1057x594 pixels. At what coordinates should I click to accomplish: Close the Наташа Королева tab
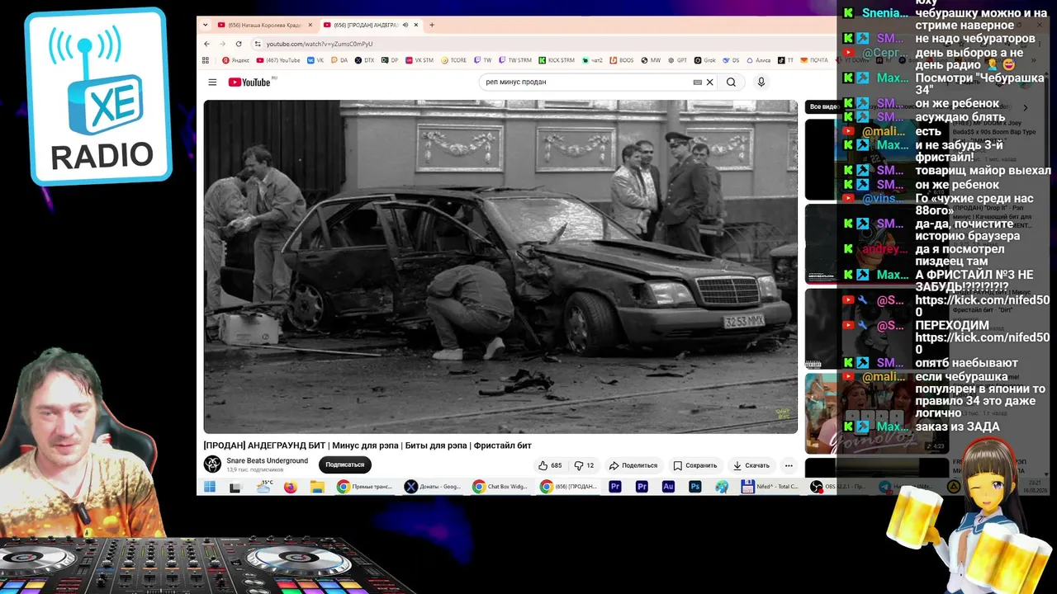point(310,25)
